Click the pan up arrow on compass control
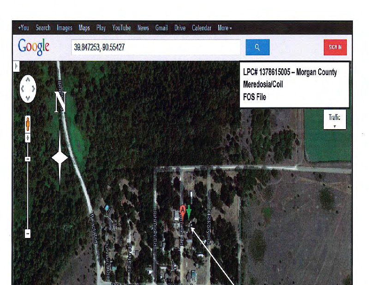 point(28,79)
